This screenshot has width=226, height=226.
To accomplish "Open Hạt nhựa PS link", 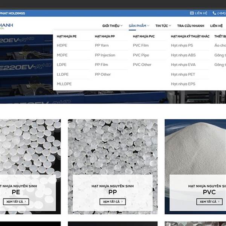I will point(182,46).
